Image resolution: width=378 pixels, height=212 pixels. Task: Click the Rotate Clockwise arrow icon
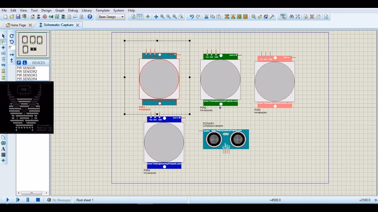(x=12, y=36)
